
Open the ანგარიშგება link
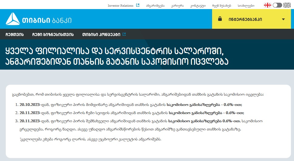coord(155,6)
